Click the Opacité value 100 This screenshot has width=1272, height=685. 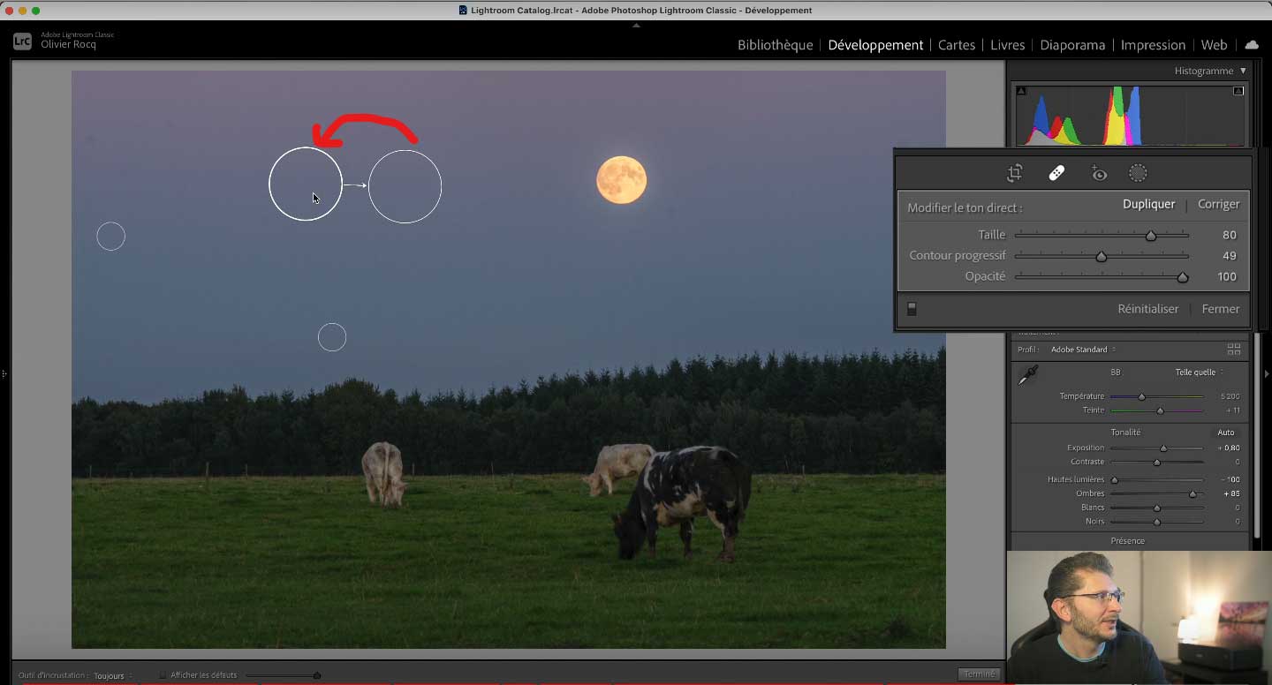[x=1227, y=277]
